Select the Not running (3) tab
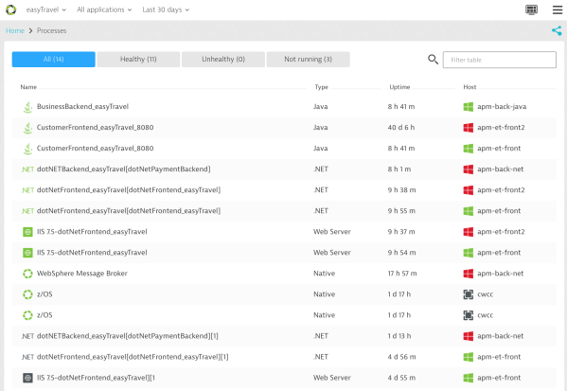This screenshot has width=567, height=391. click(x=308, y=60)
